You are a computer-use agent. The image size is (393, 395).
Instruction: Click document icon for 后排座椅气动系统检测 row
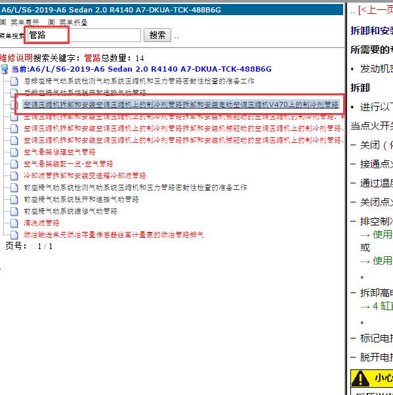(14, 81)
